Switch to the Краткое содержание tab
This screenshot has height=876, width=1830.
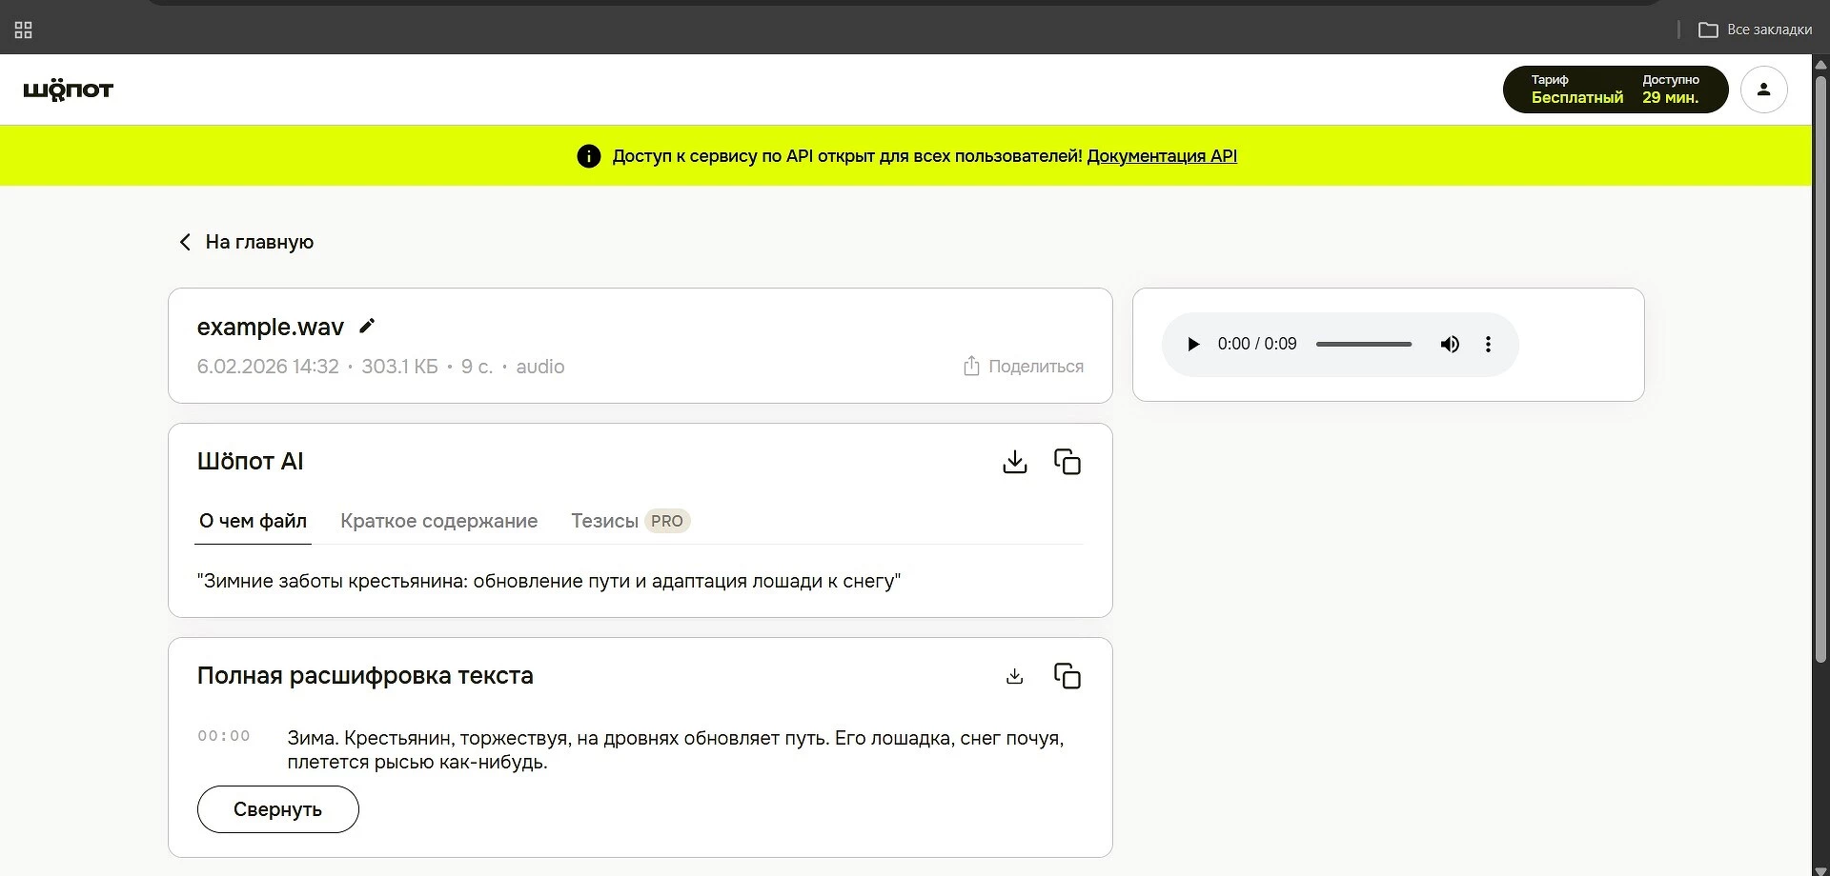click(438, 521)
